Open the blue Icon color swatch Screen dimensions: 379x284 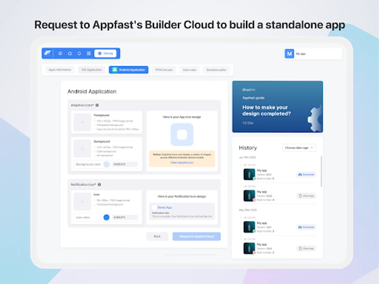pyautogui.click(x=106, y=217)
